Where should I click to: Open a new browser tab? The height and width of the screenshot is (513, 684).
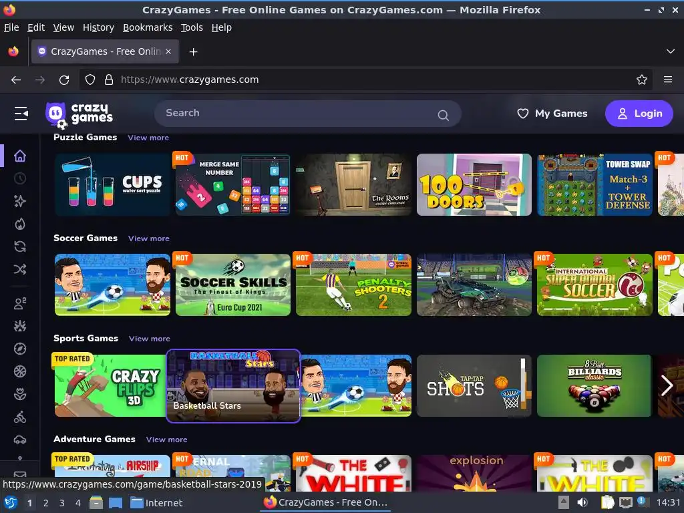click(x=193, y=52)
